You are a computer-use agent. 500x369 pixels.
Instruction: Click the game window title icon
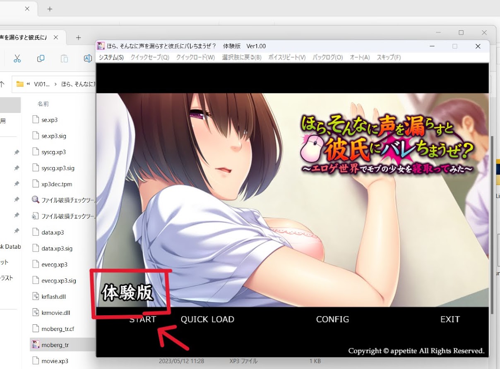click(x=101, y=46)
